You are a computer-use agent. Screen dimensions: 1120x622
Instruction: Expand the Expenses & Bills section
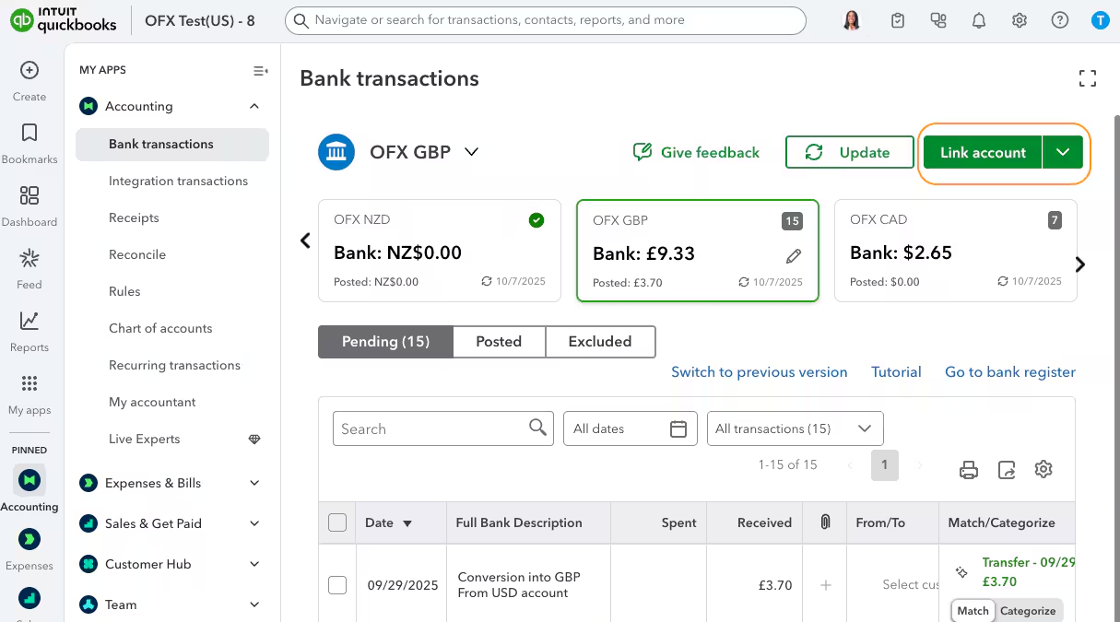[254, 483]
